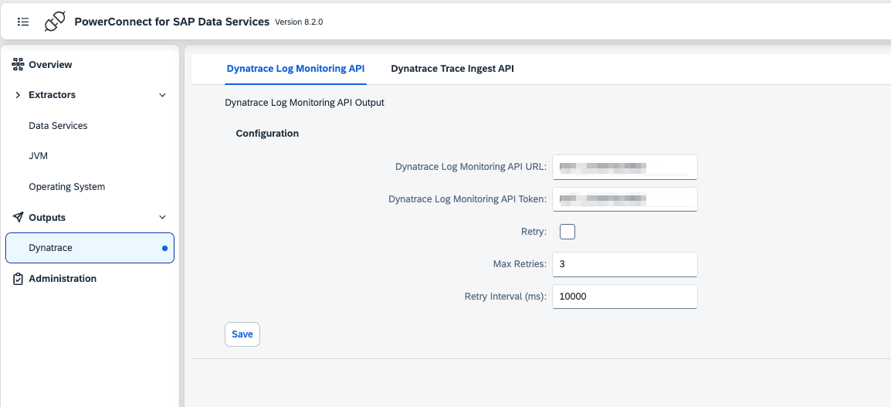Click the Overview dashboard icon
Screen dimensions: 891x407
19,65
